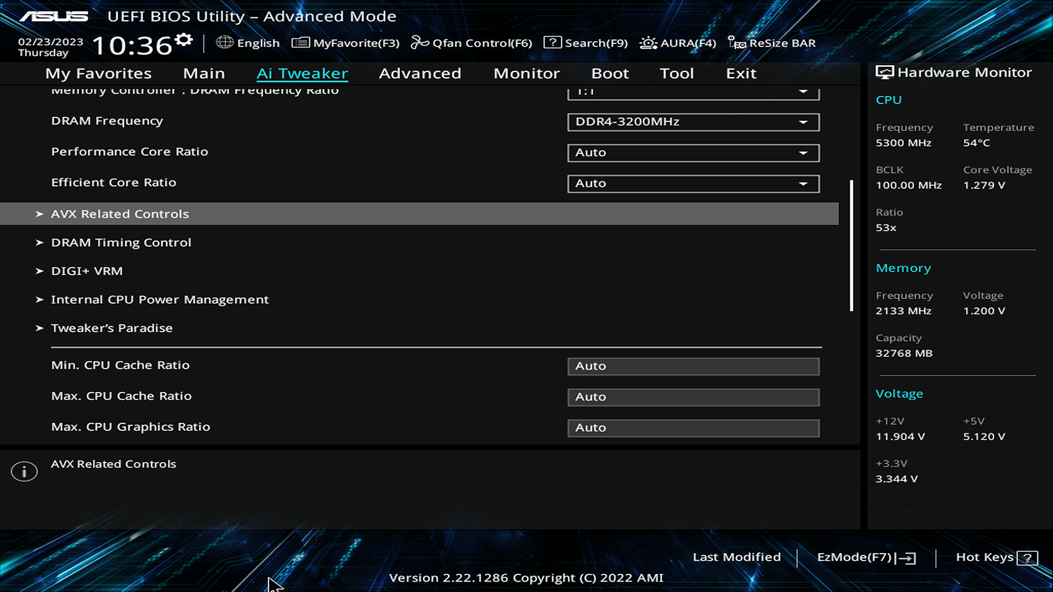The height and width of the screenshot is (592, 1053).
Task: Select the Ai Tweaker tab
Action: tap(302, 73)
